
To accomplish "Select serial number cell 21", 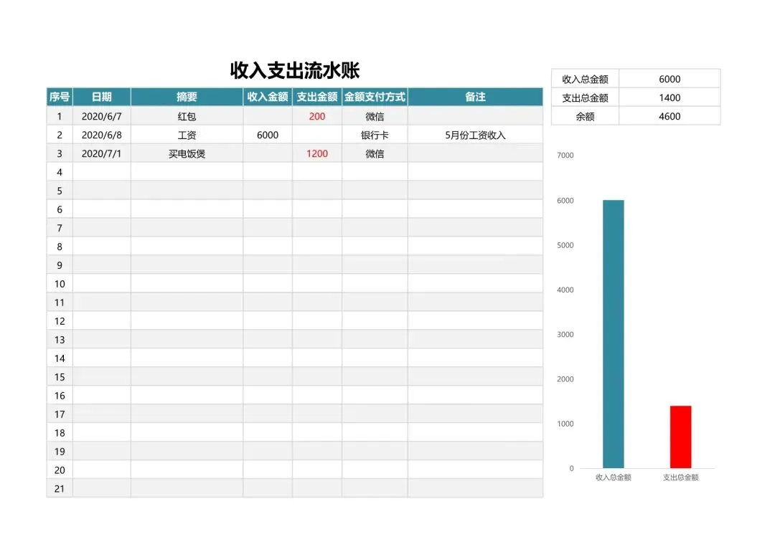I will [60, 489].
